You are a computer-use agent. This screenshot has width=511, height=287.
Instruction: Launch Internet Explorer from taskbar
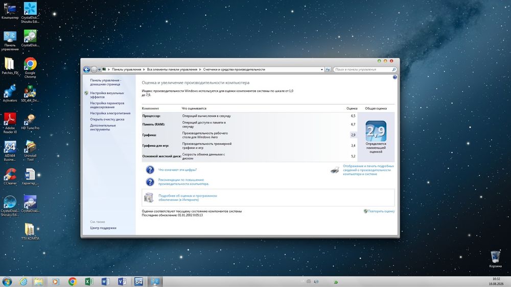pos(23,281)
